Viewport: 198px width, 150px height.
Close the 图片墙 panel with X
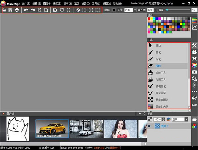tap(3, 114)
